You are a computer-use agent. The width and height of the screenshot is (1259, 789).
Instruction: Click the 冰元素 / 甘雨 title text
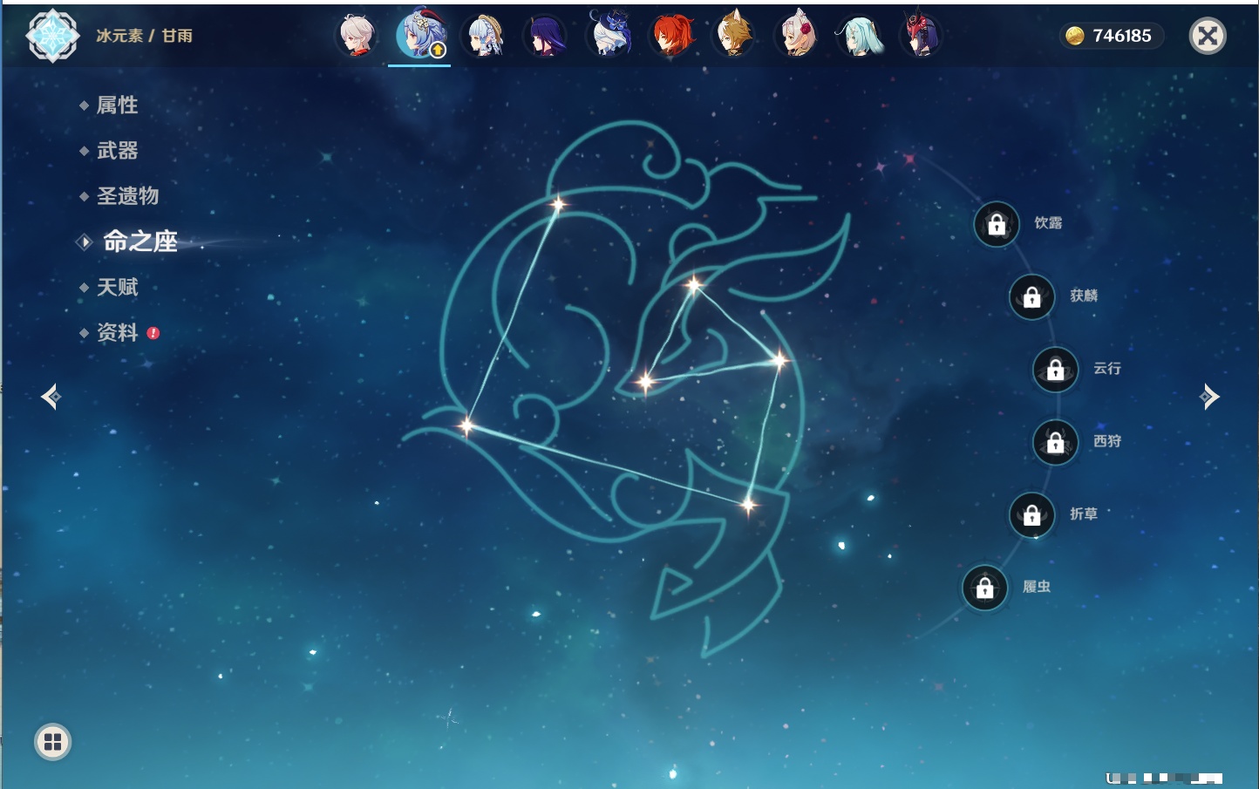coord(145,36)
